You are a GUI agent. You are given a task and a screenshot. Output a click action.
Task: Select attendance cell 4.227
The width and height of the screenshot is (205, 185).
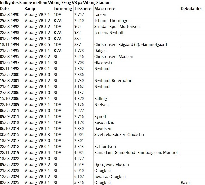79,158
